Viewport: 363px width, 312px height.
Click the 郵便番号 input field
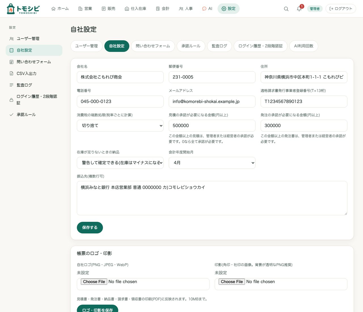pos(212,77)
